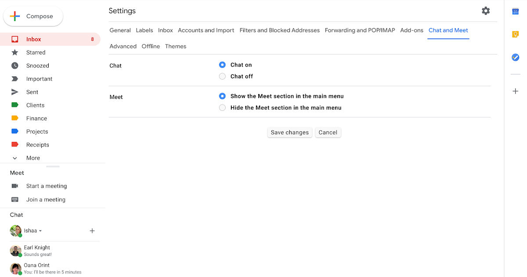This screenshot has width=527, height=277.
Task: Click the Save changes button
Action: (x=289, y=132)
